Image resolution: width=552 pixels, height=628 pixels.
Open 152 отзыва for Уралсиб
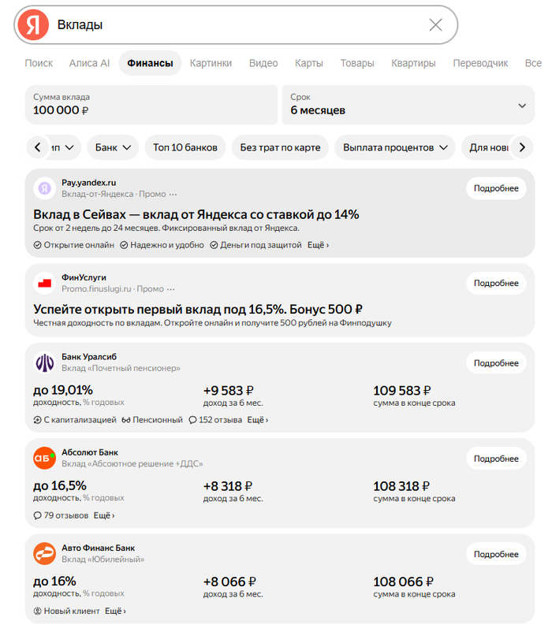215,420
